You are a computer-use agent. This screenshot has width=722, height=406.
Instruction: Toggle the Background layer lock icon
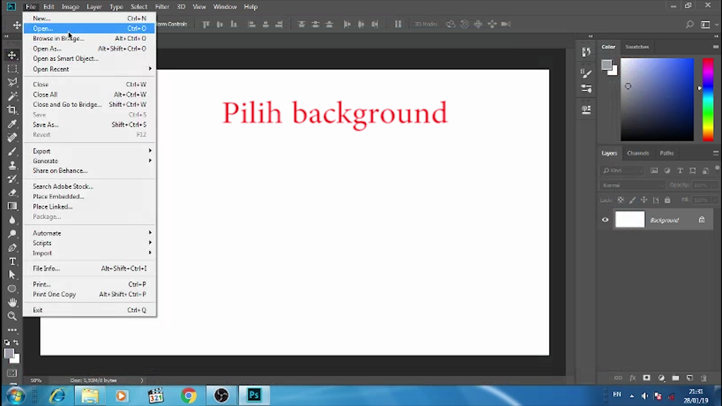702,220
